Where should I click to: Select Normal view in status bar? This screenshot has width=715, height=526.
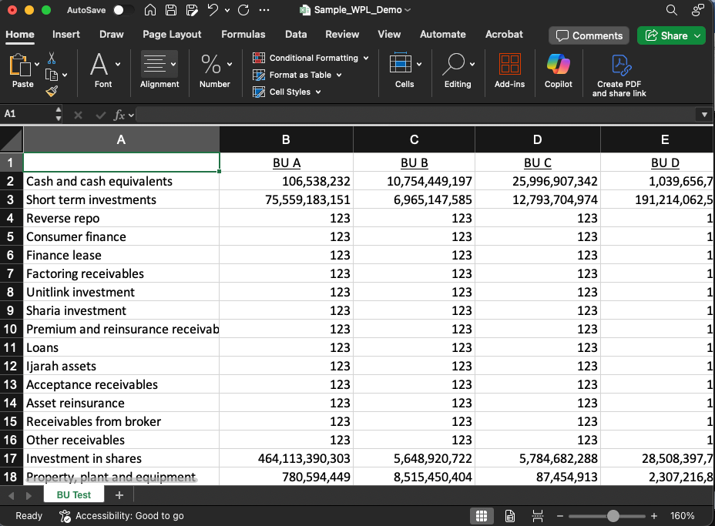[x=481, y=516]
